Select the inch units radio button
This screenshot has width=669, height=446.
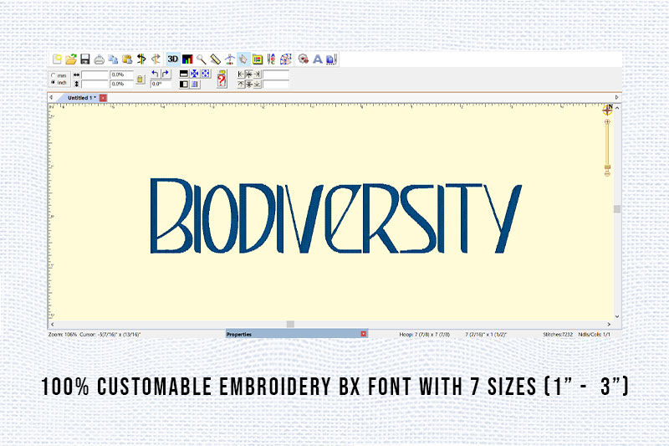[54, 82]
